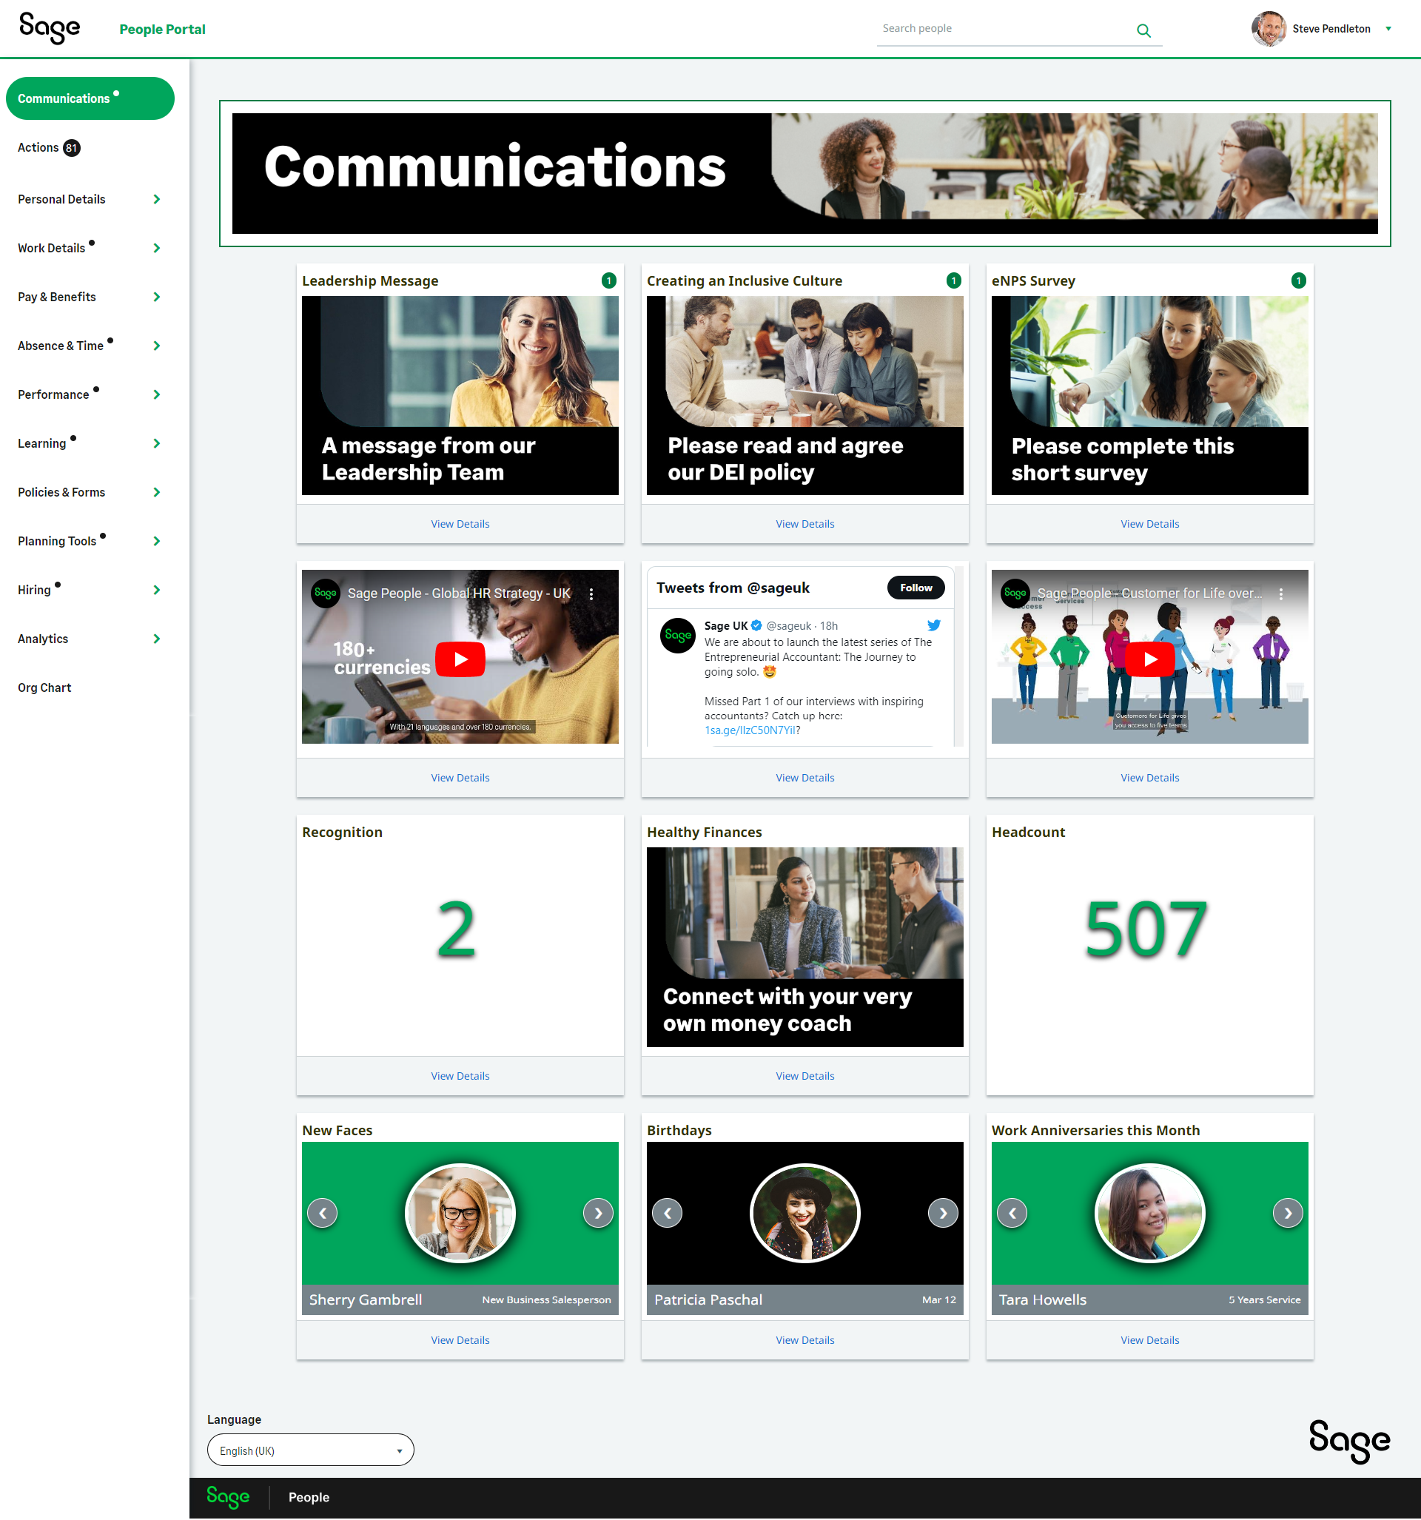Click the Leadership Message notification badge

(x=608, y=280)
